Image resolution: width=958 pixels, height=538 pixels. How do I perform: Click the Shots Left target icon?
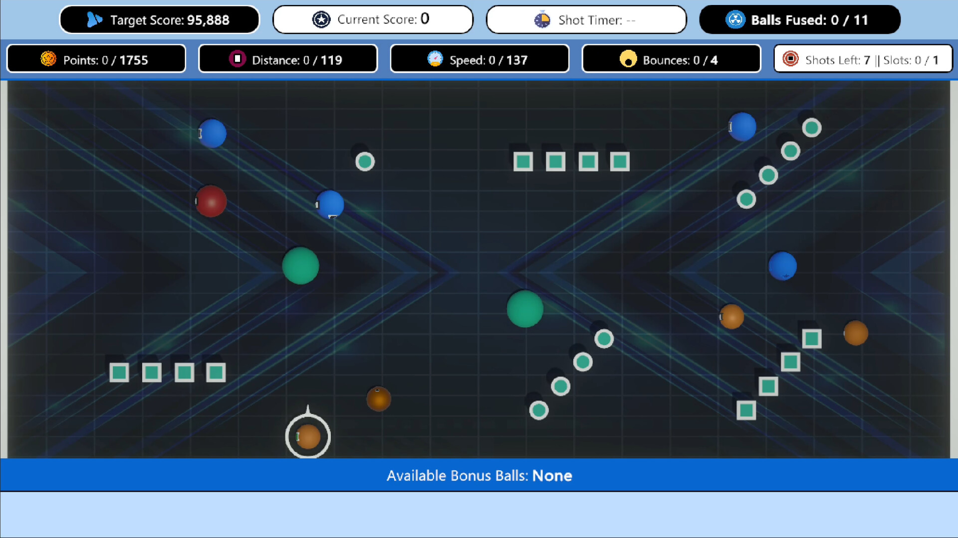point(790,59)
